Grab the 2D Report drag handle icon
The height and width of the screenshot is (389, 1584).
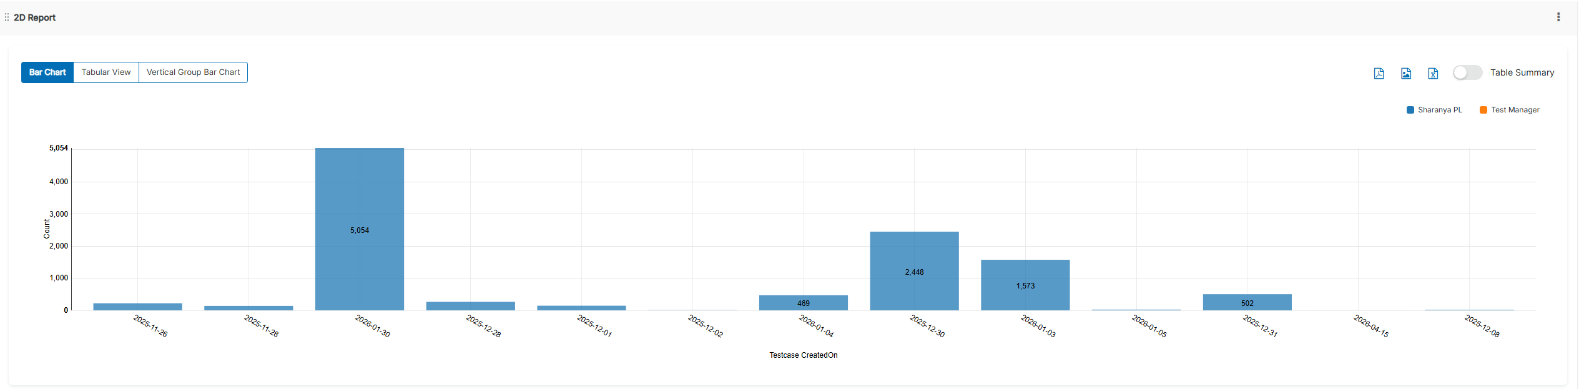pyautogui.click(x=7, y=17)
